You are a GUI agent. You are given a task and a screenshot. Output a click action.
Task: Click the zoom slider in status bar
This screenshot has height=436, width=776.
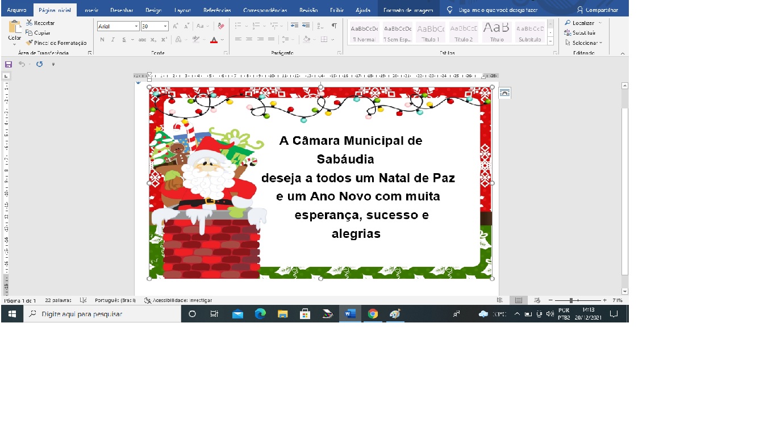[x=571, y=300]
